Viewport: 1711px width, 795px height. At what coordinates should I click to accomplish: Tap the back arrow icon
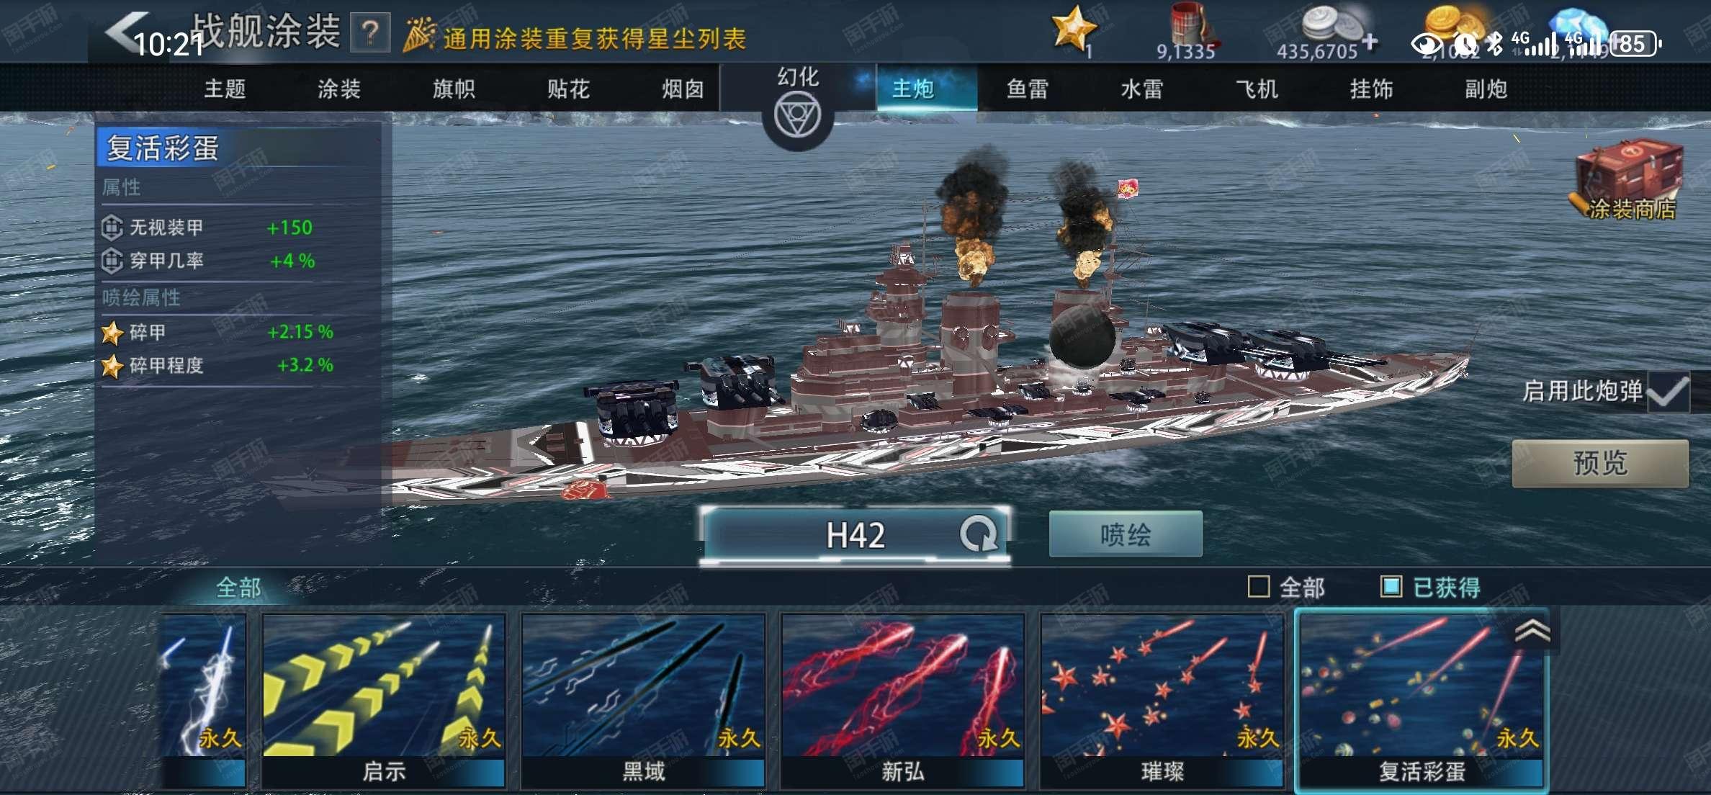(126, 31)
